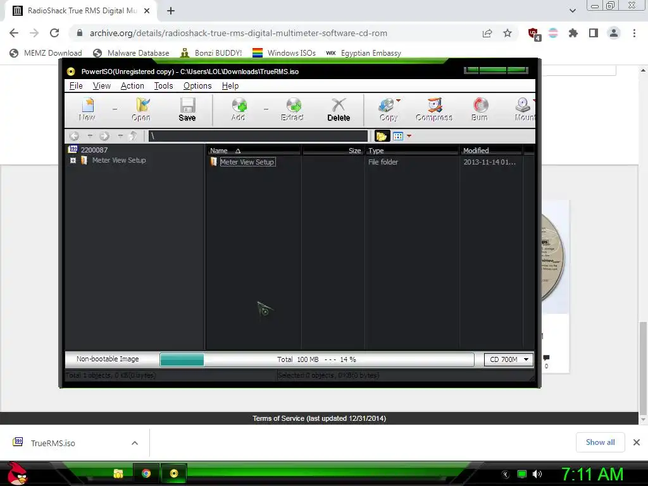Open a new Chrome tab
The height and width of the screenshot is (486, 648).
pos(171,11)
